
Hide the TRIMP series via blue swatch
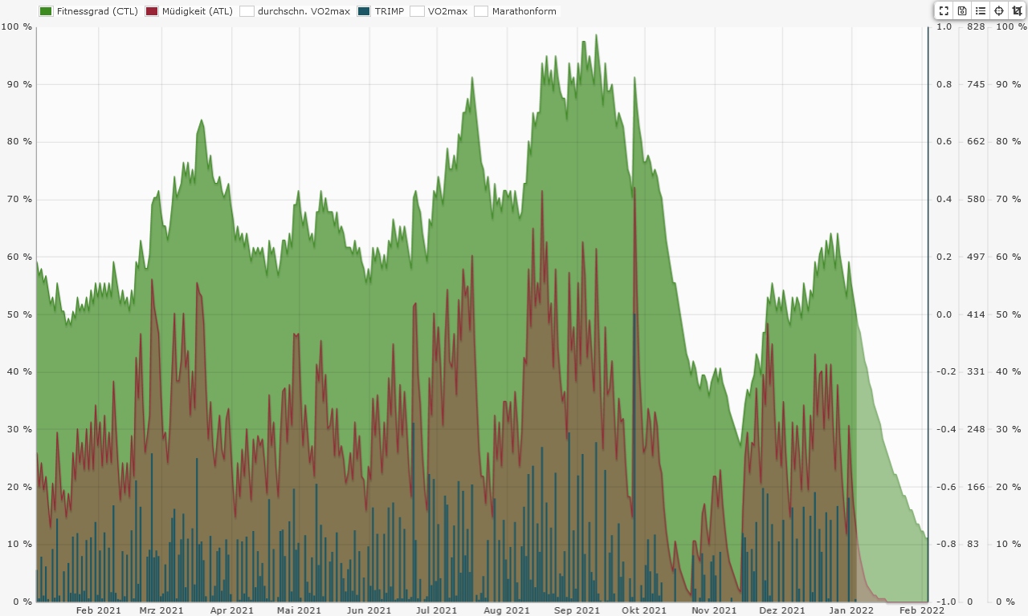click(x=365, y=11)
